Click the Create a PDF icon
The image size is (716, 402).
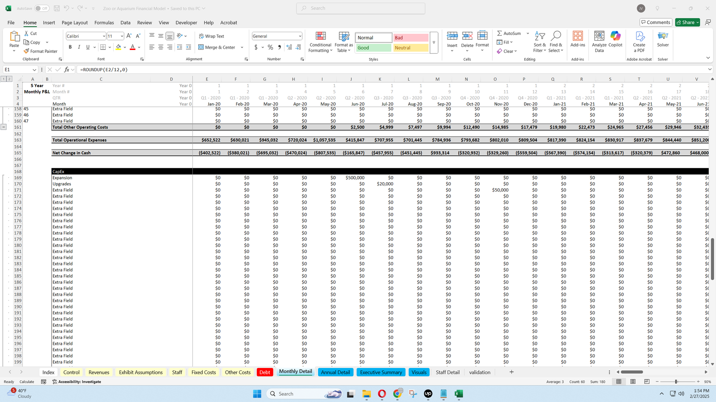tap(639, 37)
